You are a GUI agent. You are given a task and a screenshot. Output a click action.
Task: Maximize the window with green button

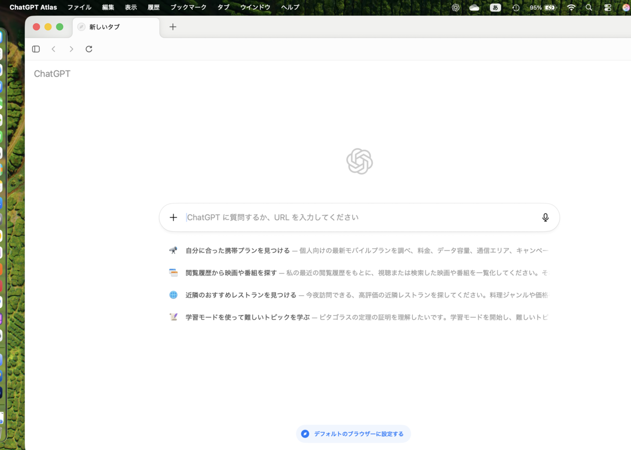point(59,27)
